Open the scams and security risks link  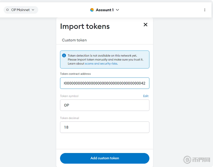[101, 63]
